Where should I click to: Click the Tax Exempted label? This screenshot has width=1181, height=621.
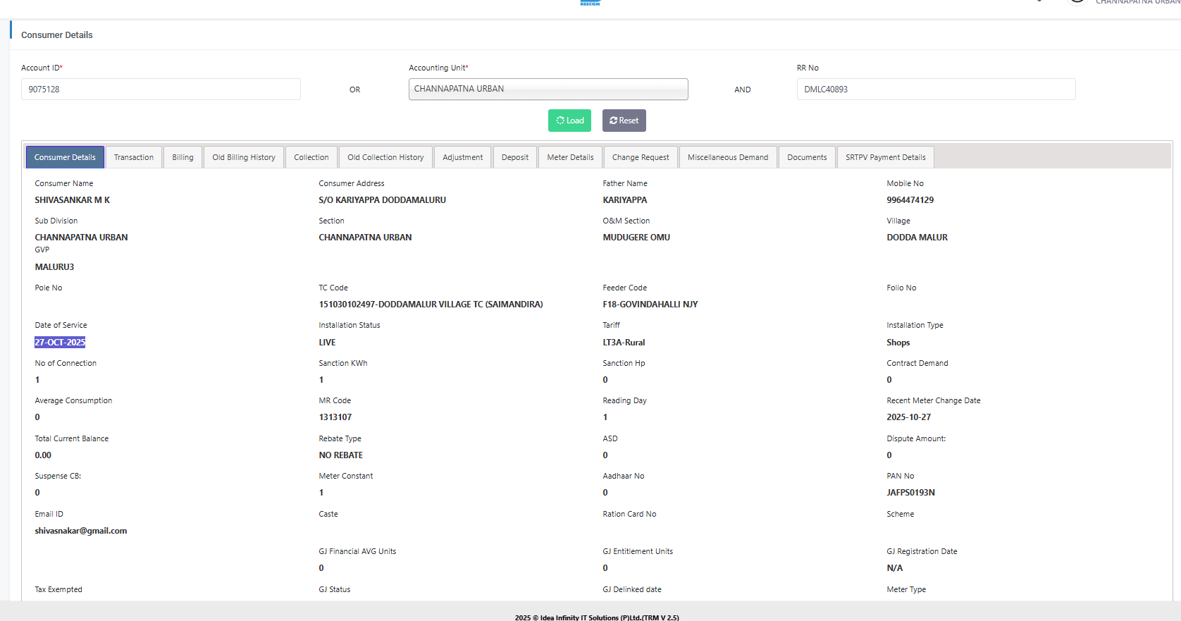coord(58,589)
